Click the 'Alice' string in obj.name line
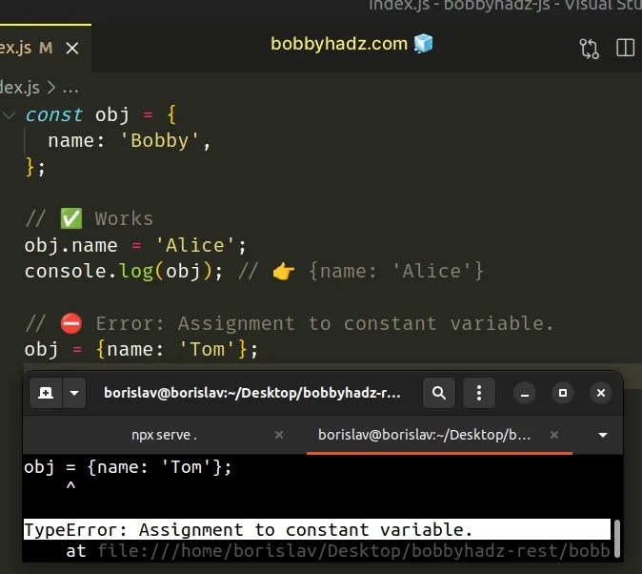This screenshot has height=574, width=642. click(195, 245)
